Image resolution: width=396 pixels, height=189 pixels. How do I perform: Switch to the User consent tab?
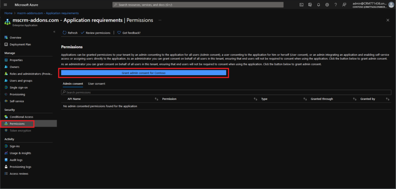click(96, 84)
